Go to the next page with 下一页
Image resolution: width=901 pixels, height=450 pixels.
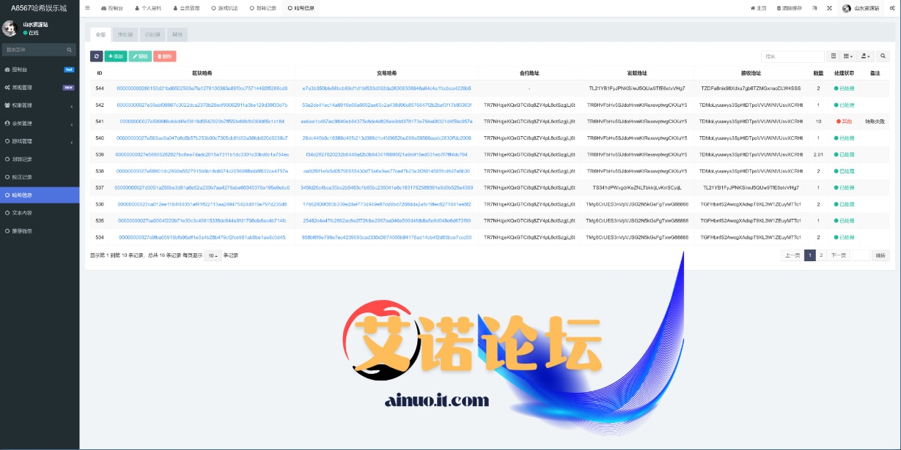(x=839, y=255)
